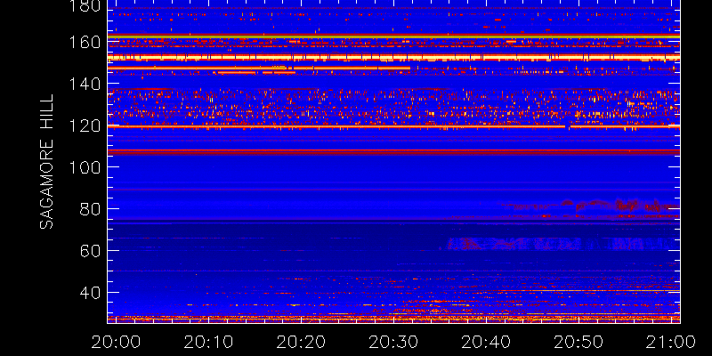Click the 160 frequency axis label
Viewport: 712px width, 356px height.
[85, 42]
